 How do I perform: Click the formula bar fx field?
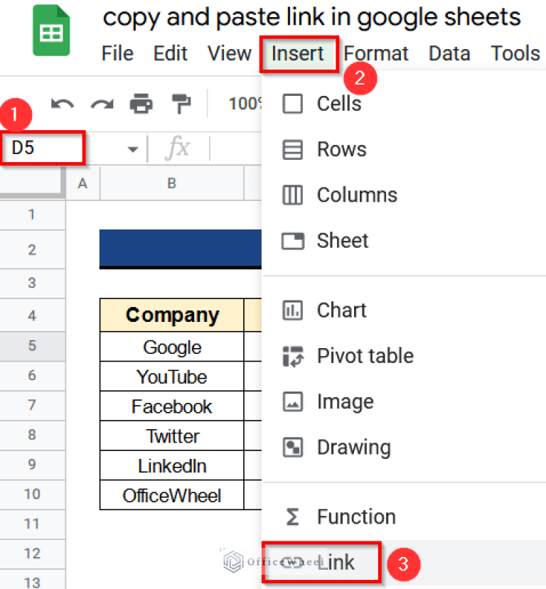(178, 148)
